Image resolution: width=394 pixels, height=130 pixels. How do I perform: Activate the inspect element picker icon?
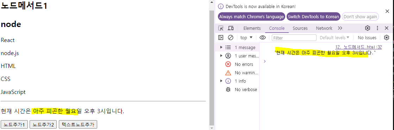click(221, 28)
